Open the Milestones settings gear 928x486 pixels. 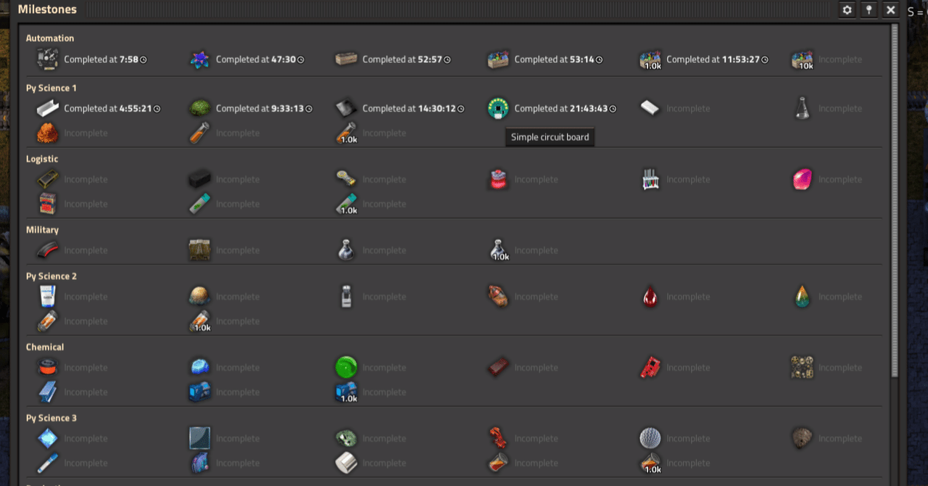point(848,10)
